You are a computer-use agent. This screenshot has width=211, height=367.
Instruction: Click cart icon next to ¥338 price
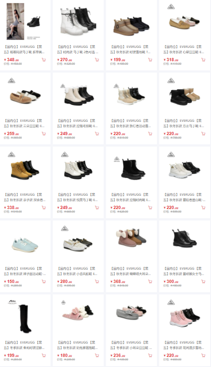click(44, 207)
